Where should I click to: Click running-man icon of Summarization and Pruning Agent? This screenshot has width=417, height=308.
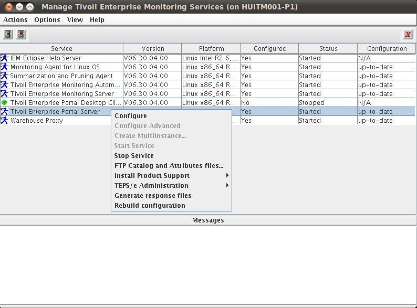point(4,76)
